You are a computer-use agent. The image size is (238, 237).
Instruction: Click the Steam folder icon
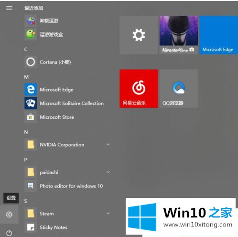[x=31, y=214]
